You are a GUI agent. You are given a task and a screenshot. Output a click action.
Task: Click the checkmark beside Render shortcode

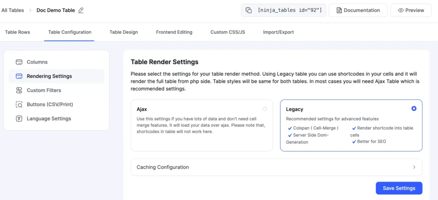click(354, 128)
